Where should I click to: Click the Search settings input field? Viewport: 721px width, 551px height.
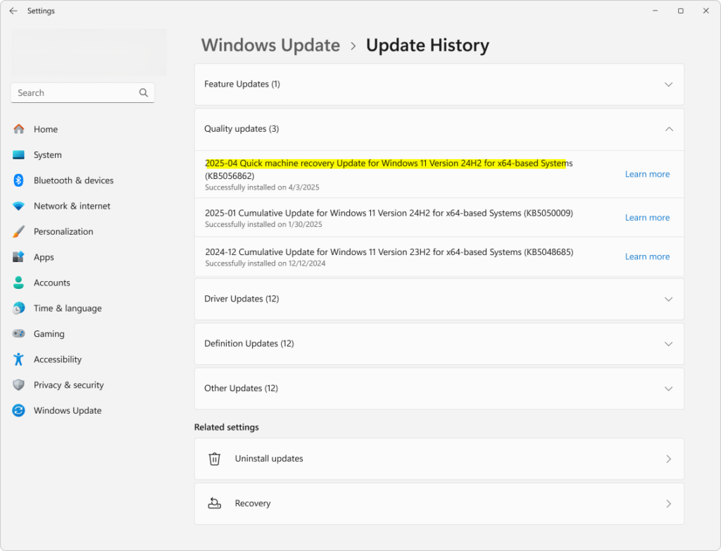coord(83,92)
